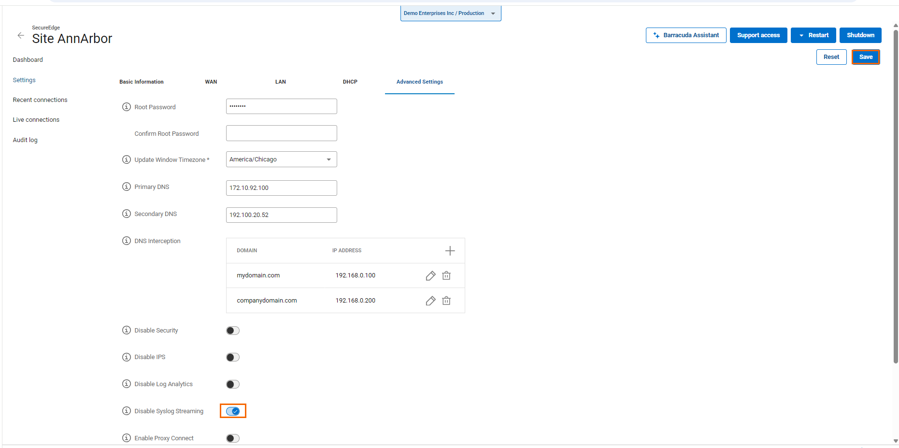The height and width of the screenshot is (448, 899).
Task: Open the Restart dropdown button
Action: (813, 35)
